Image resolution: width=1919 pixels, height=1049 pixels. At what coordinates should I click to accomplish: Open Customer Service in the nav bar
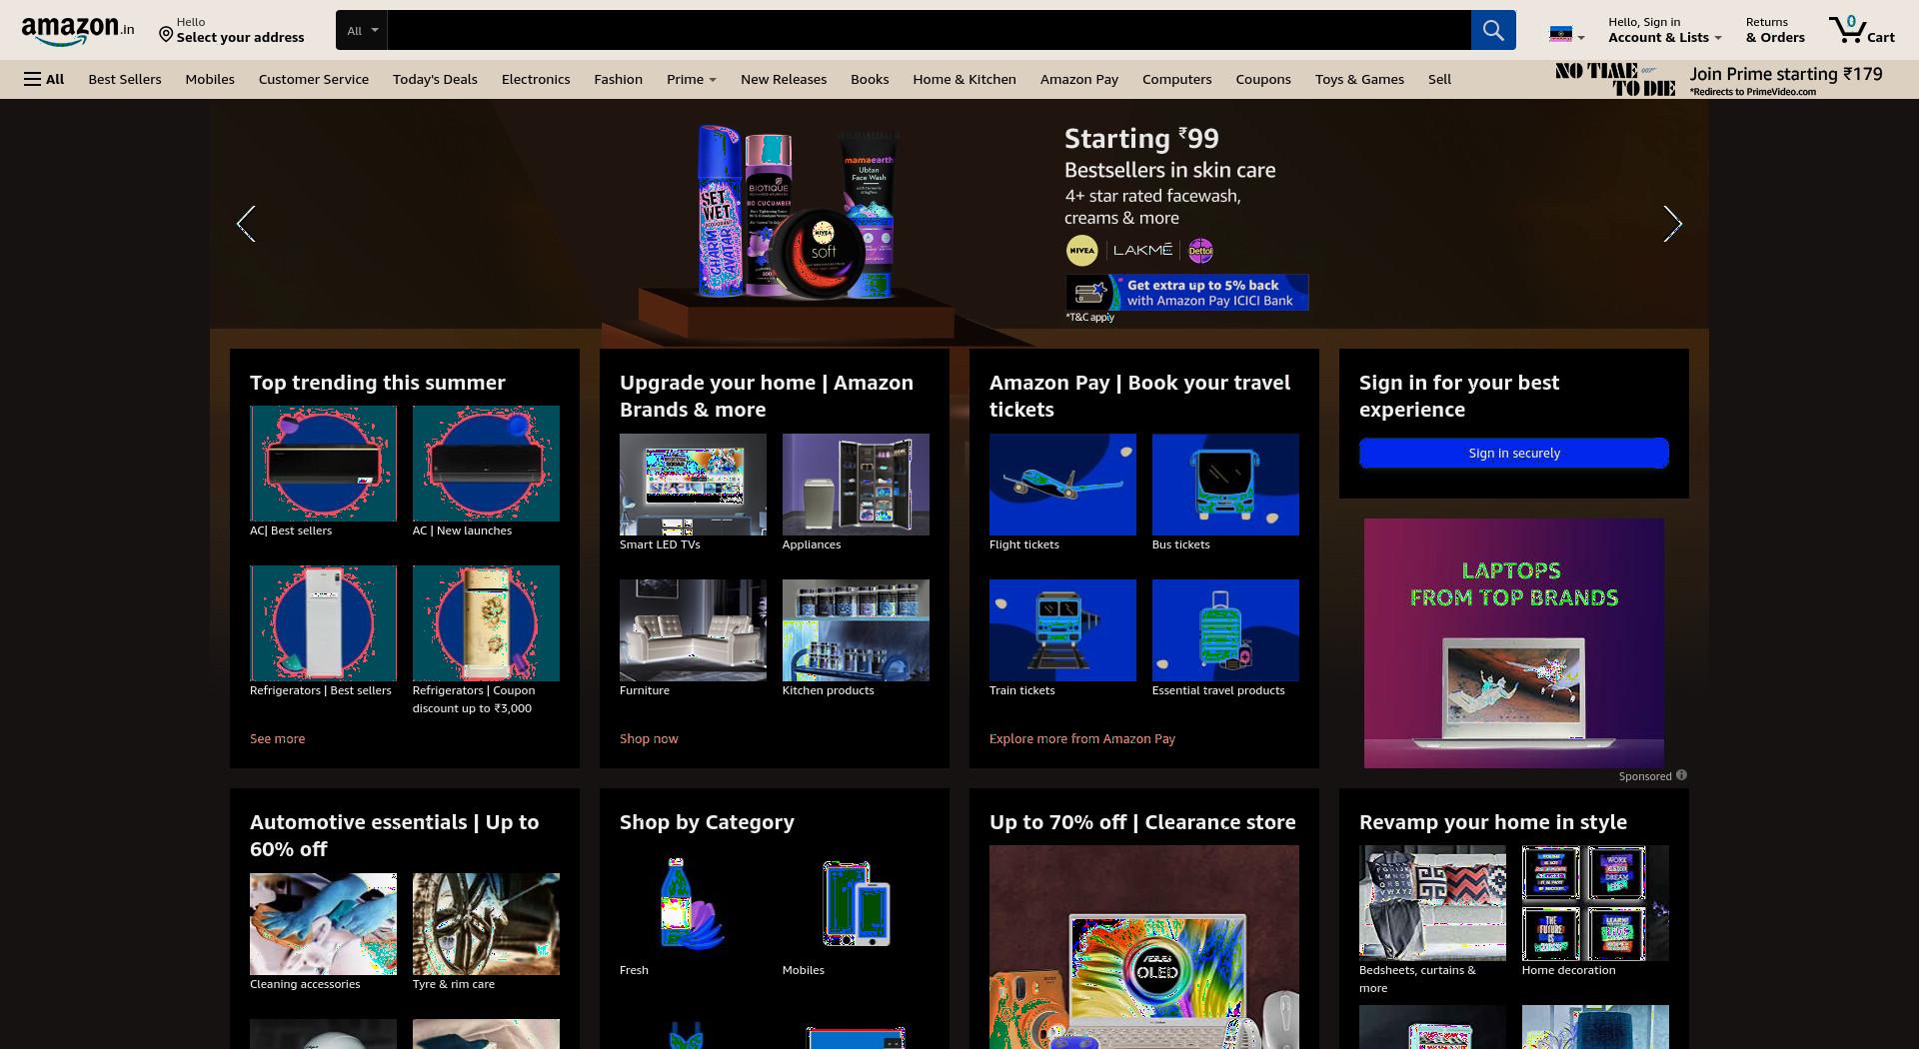point(313,79)
